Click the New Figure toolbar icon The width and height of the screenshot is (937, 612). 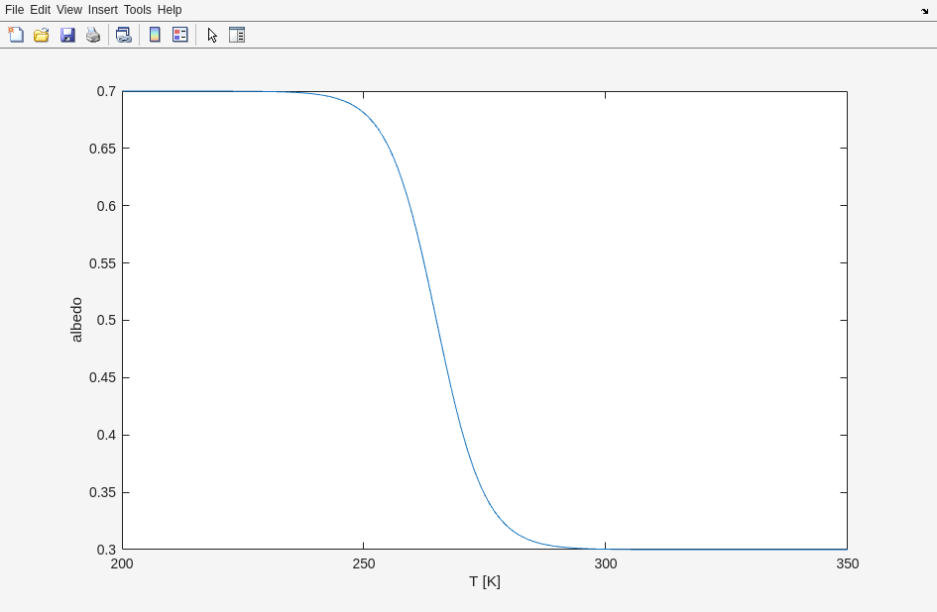(16, 35)
